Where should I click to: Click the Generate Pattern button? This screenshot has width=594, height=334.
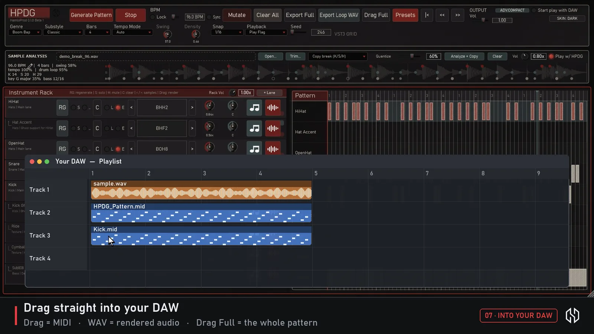click(91, 15)
